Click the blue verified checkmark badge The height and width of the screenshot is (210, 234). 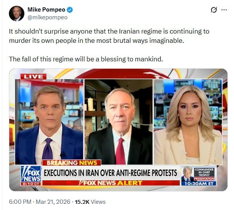(x=70, y=10)
